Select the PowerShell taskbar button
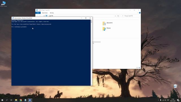Image resolution: width=181 pixels, height=102 pixels. (30, 100)
